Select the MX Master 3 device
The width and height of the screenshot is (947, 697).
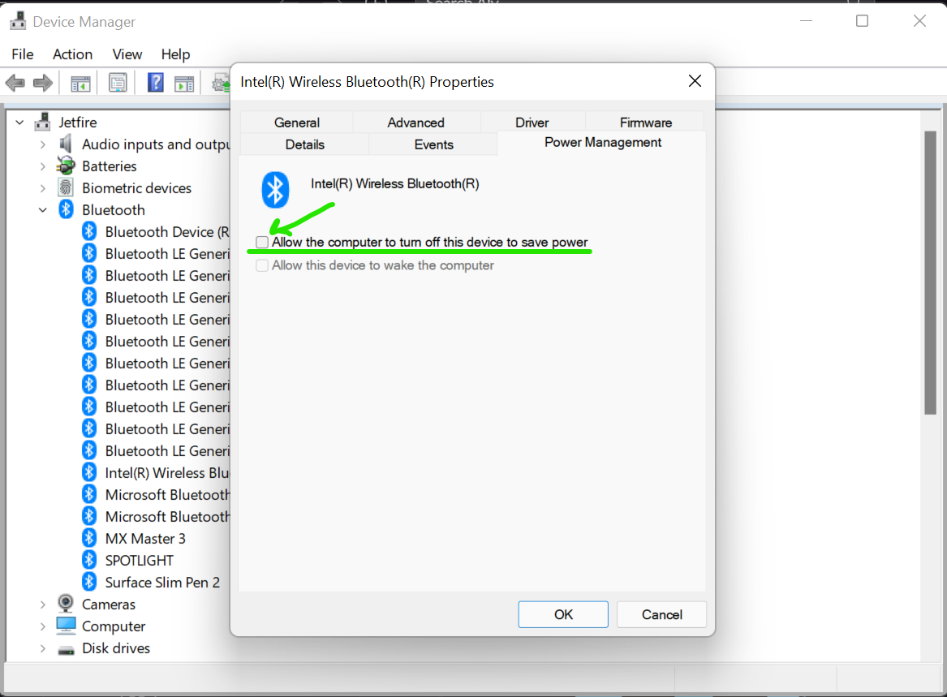[x=145, y=538]
